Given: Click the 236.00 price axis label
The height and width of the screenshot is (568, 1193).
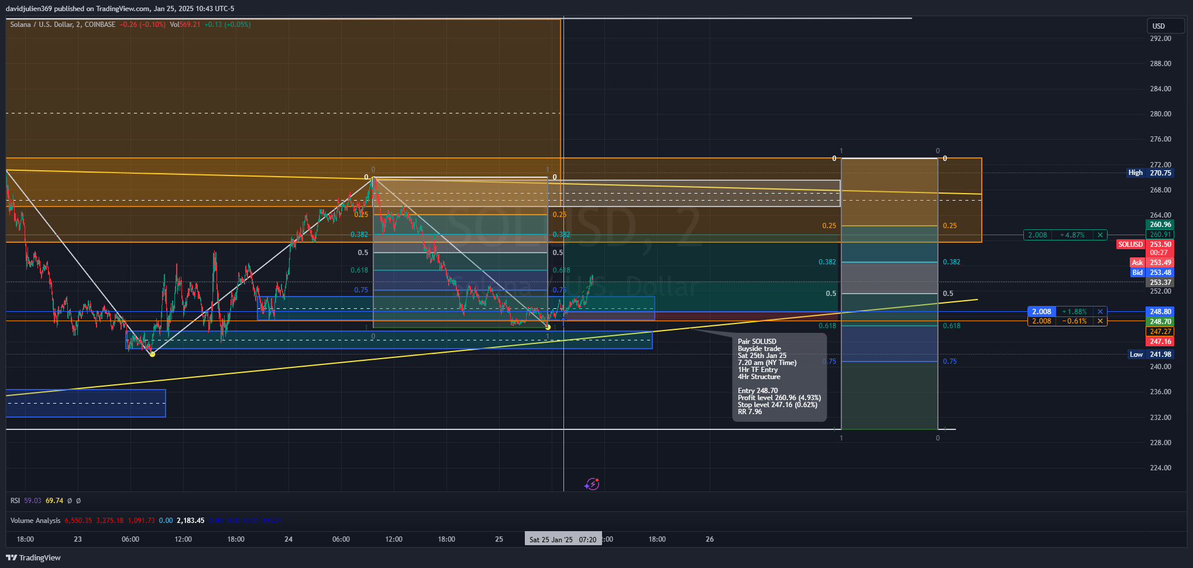Looking at the screenshot, I should (x=1161, y=392).
